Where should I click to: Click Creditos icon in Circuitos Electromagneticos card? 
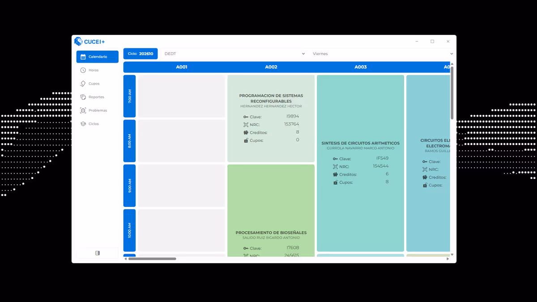[425, 178]
